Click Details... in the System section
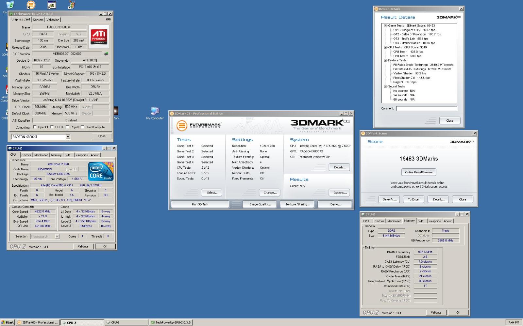Image resolution: width=523 pixels, height=326 pixels. point(340,167)
